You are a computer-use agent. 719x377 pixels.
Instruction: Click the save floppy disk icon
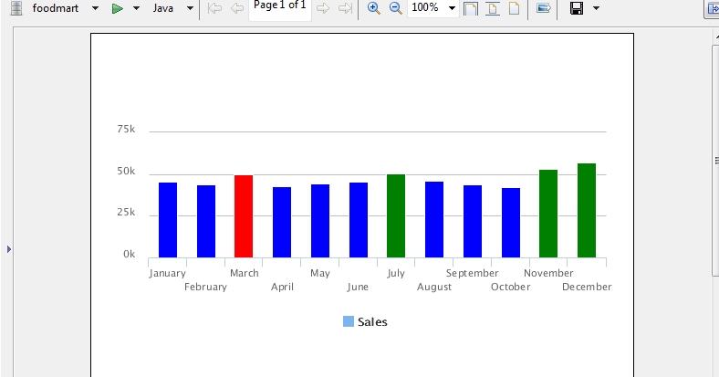(577, 8)
